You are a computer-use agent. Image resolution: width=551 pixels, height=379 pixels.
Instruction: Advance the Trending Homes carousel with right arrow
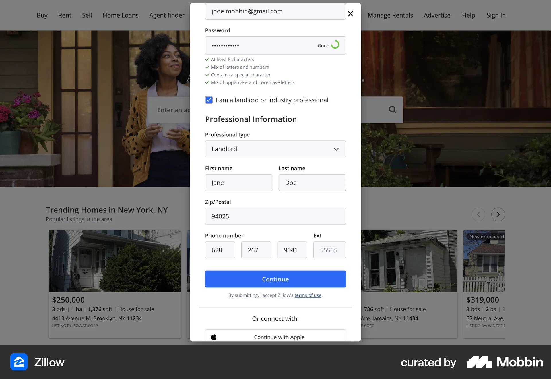tap(498, 214)
